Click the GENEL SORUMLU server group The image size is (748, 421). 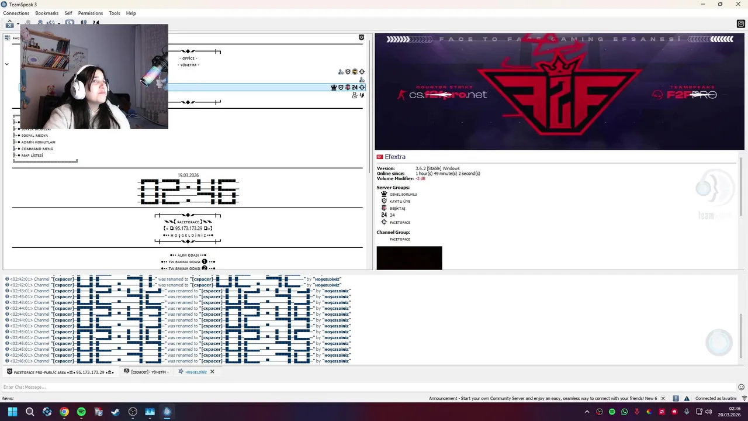click(x=403, y=194)
